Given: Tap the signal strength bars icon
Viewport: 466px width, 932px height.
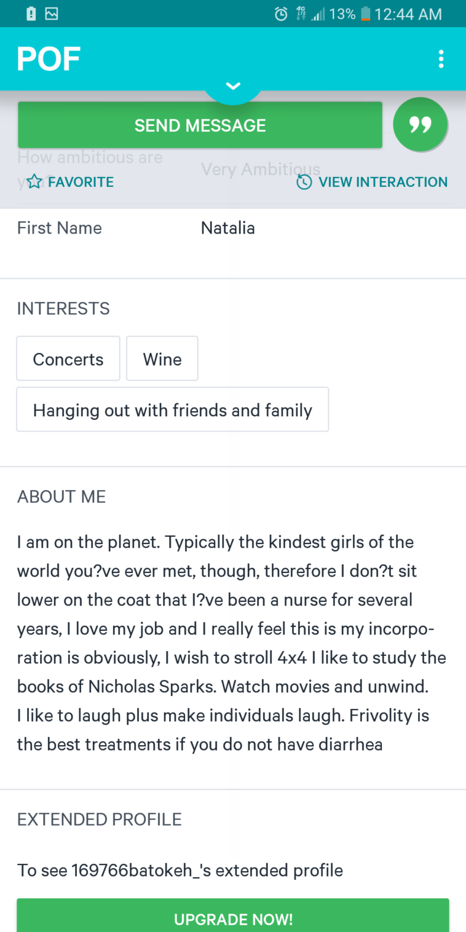Looking at the screenshot, I should (318, 14).
